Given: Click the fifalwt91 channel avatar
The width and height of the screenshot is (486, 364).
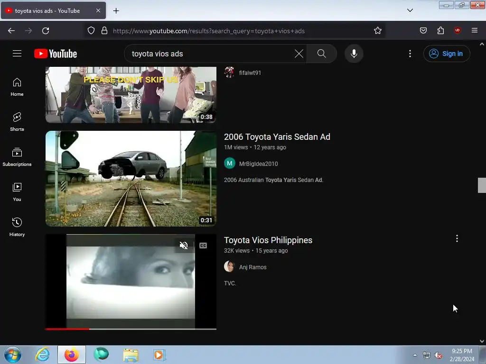Looking at the screenshot, I should (x=229, y=72).
